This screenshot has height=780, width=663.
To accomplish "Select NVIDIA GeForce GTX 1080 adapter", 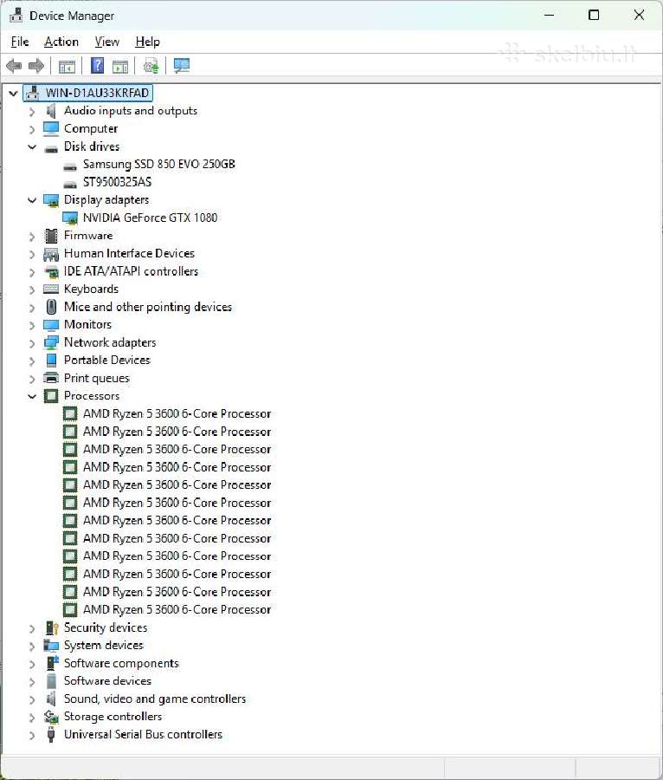I will (x=150, y=218).
